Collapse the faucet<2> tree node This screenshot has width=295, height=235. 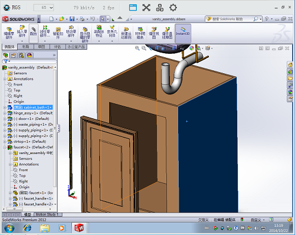click(x=5, y=147)
